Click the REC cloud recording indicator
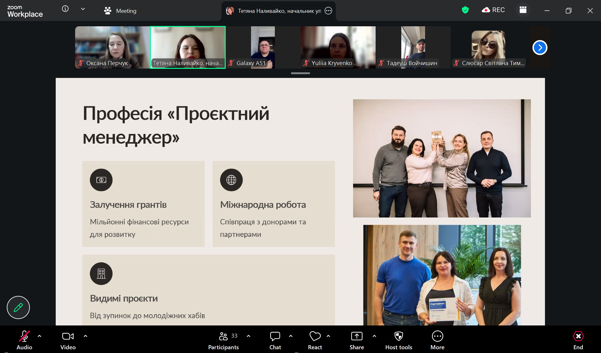Image resolution: width=601 pixels, height=353 pixels. pos(493,10)
